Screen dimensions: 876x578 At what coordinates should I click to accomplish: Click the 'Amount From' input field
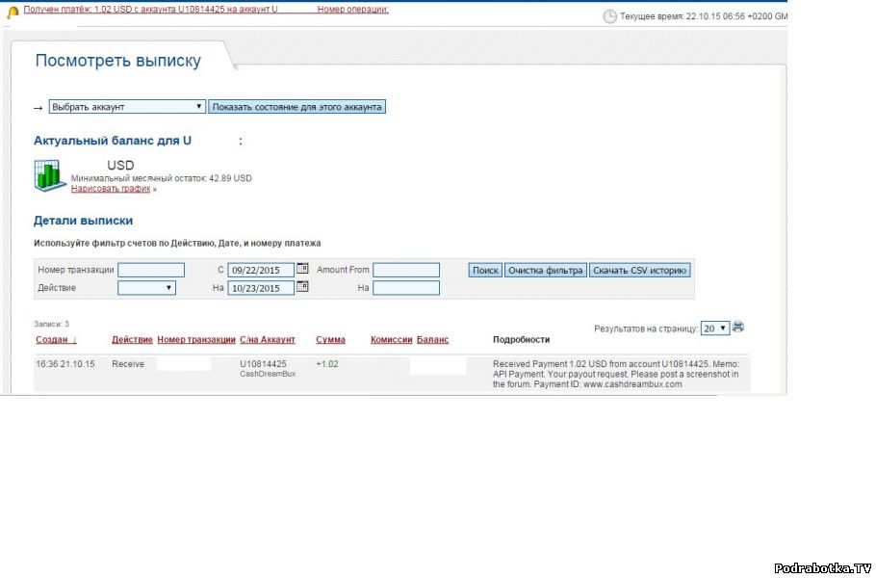(405, 270)
